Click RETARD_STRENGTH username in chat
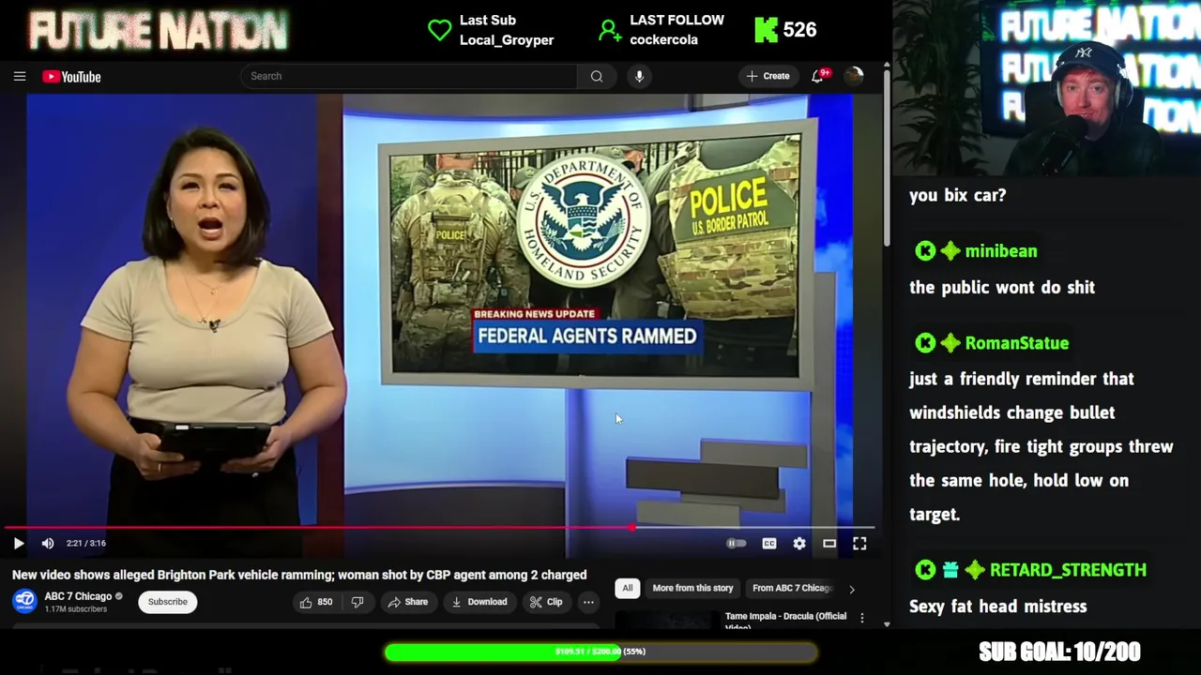The image size is (1201, 675). pos(1068,570)
